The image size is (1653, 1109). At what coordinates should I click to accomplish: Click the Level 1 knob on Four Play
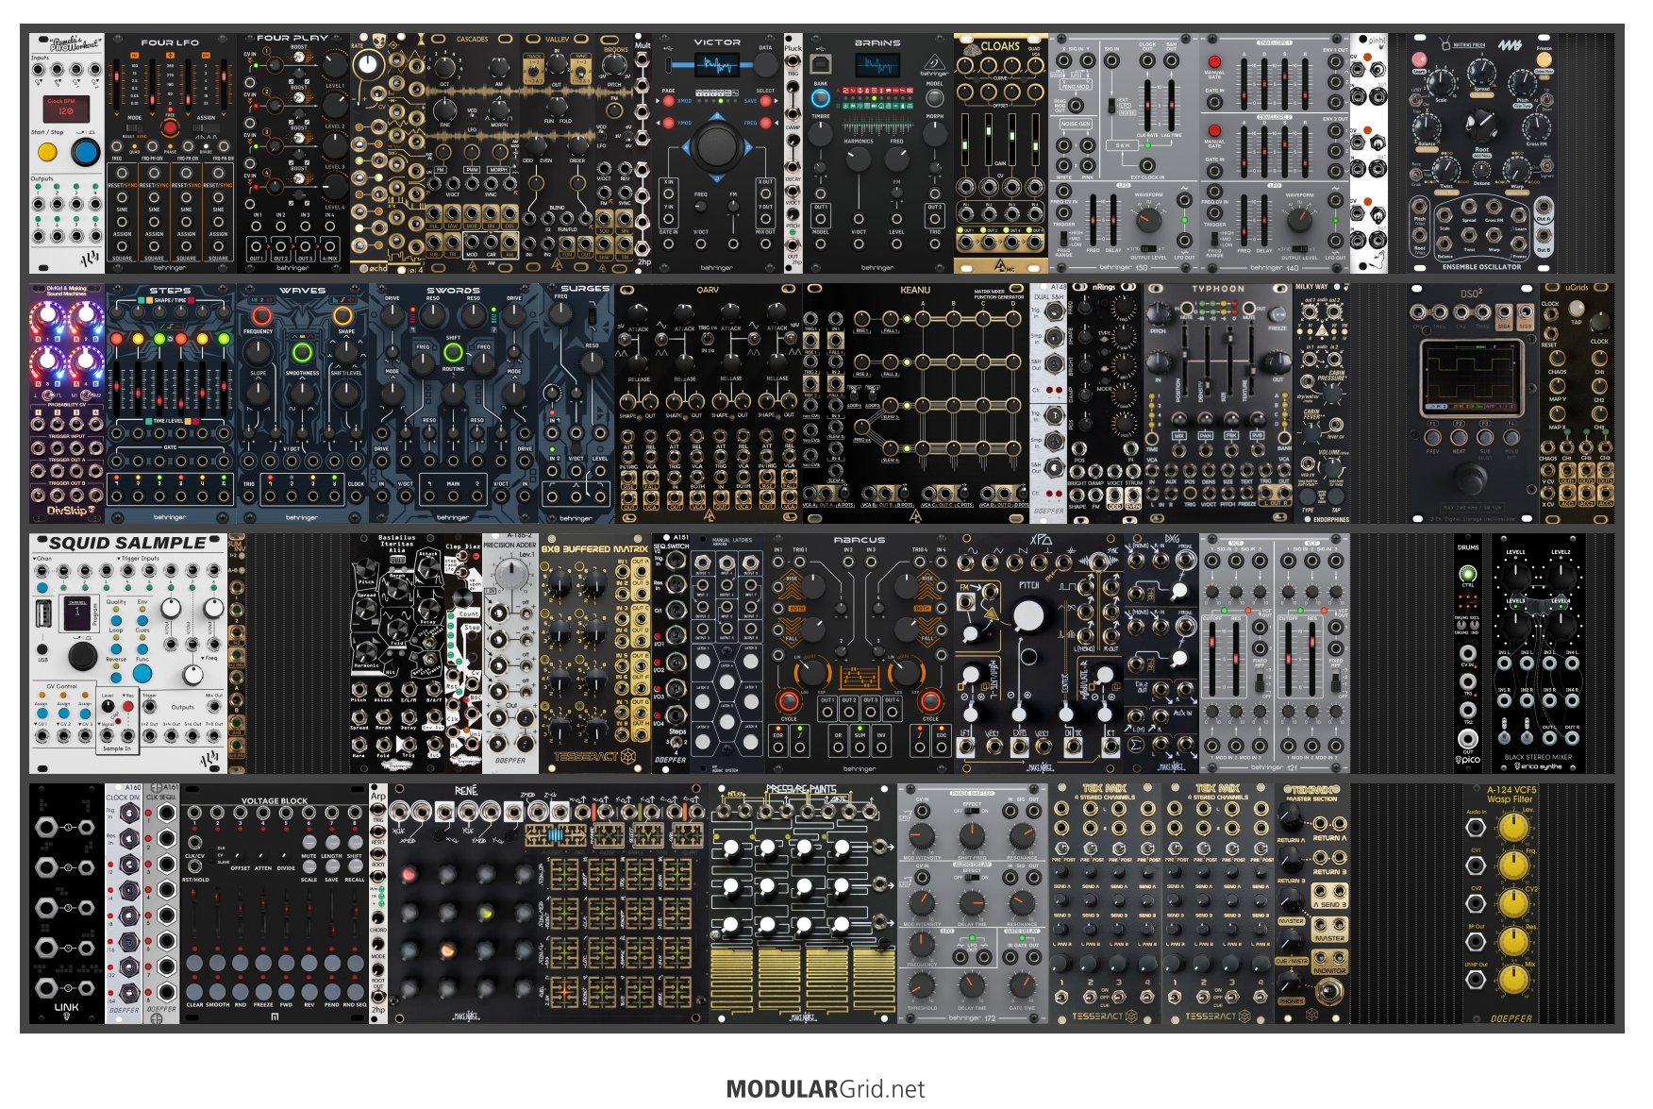pyautogui.click(x=335, y=64)
